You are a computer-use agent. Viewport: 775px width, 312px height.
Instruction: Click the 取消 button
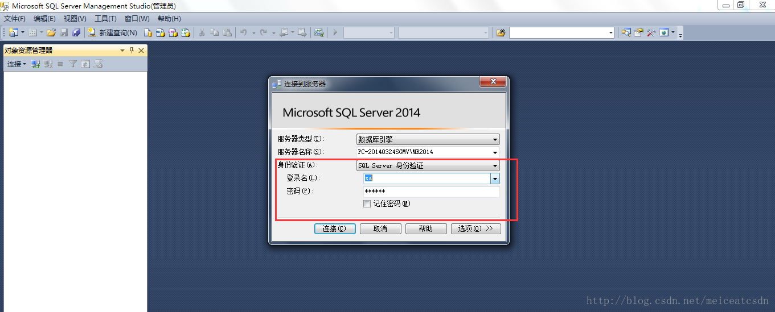380,228
